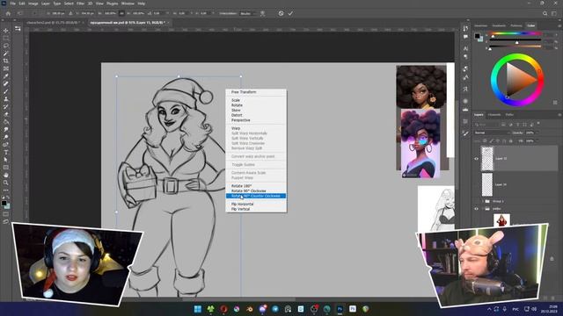Choose Perspective in the context menu
This screenshot has height=316, width=563.
(240, 120)
